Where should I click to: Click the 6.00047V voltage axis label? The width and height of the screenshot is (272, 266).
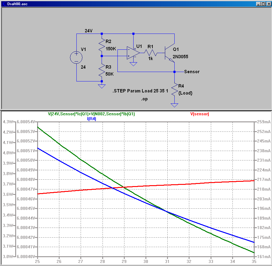pyautogui.click(x=26, y=189)
